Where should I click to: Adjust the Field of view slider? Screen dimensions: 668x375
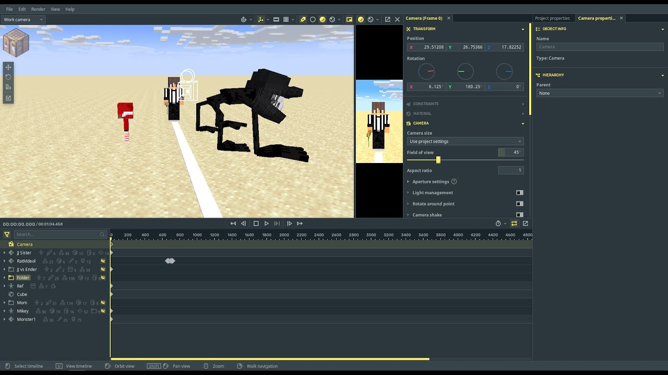pyautogui.click(x=438, y=160)
